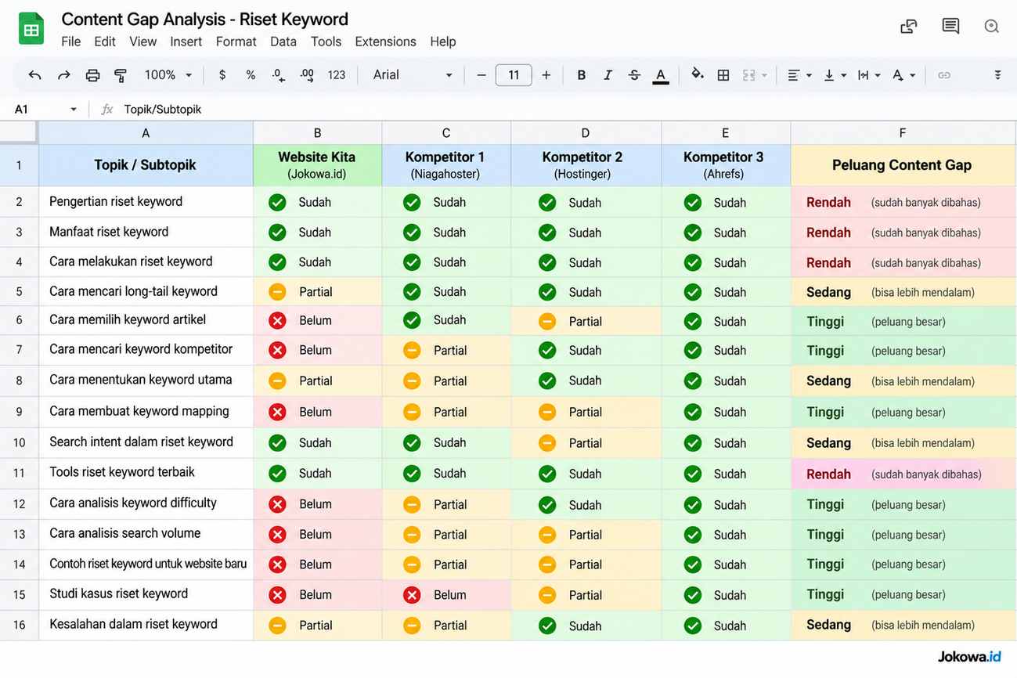Apply strikethrough formatting
The width and height of the screenshot is (1017, 678).
coord(634,75)
